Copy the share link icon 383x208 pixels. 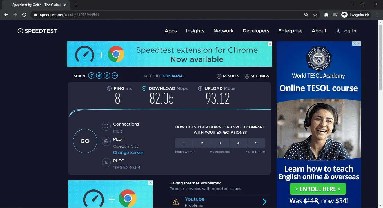click(x=91, y=75)
